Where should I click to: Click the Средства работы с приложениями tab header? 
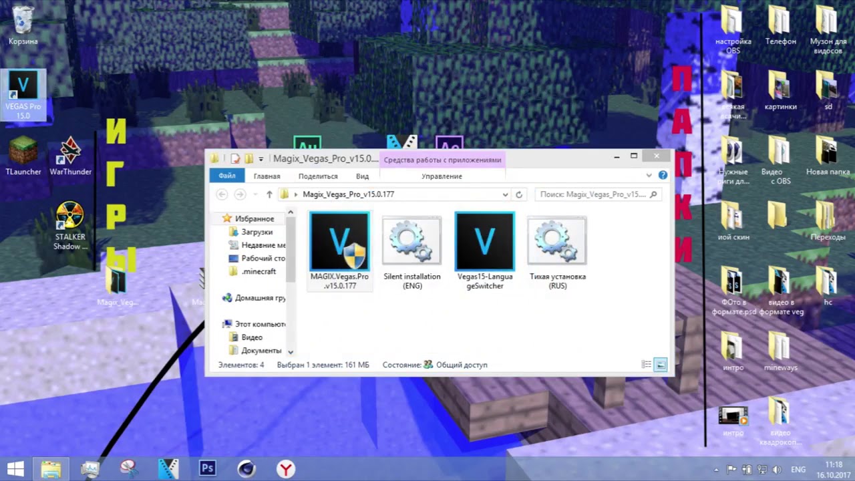coord(442,160)
